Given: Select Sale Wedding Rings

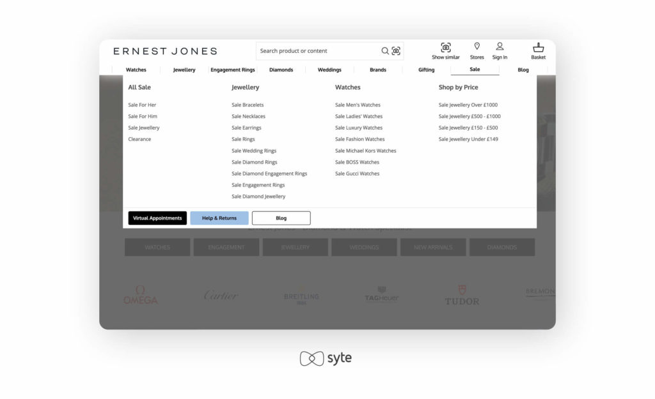Looking at the screenshot, I should point(254,151).
